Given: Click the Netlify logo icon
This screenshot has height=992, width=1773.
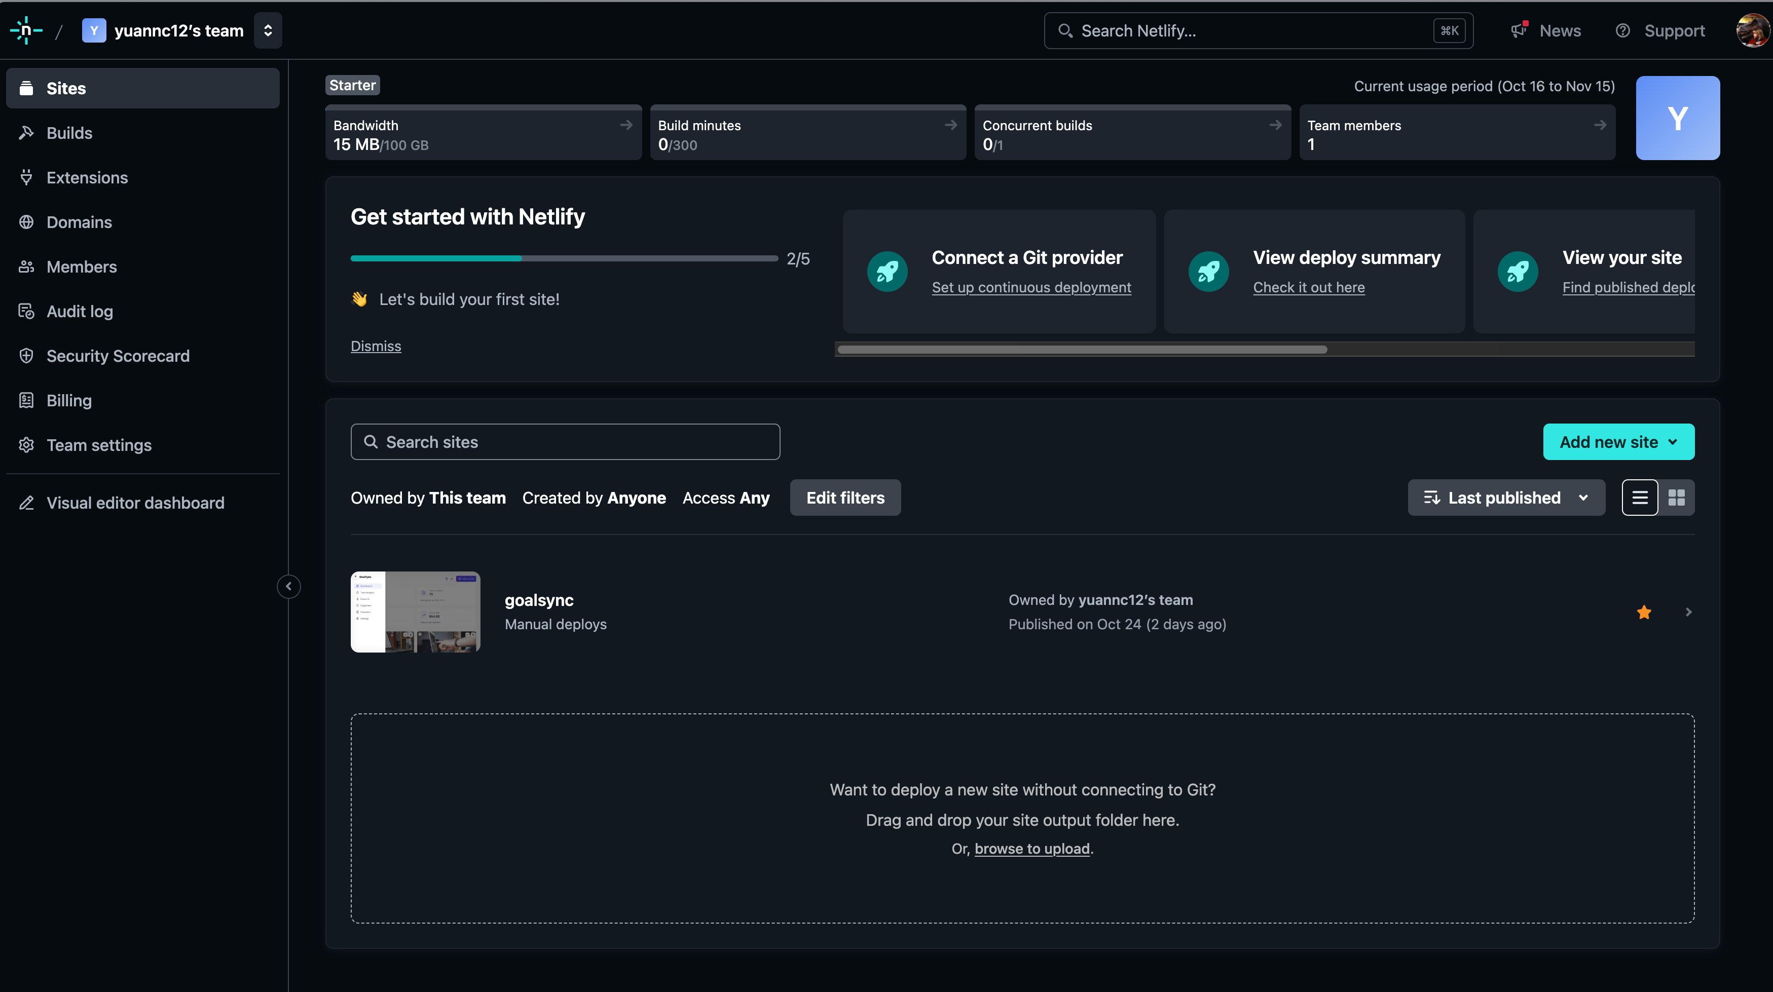Looking at the screenshot, I should coord(26,30).
